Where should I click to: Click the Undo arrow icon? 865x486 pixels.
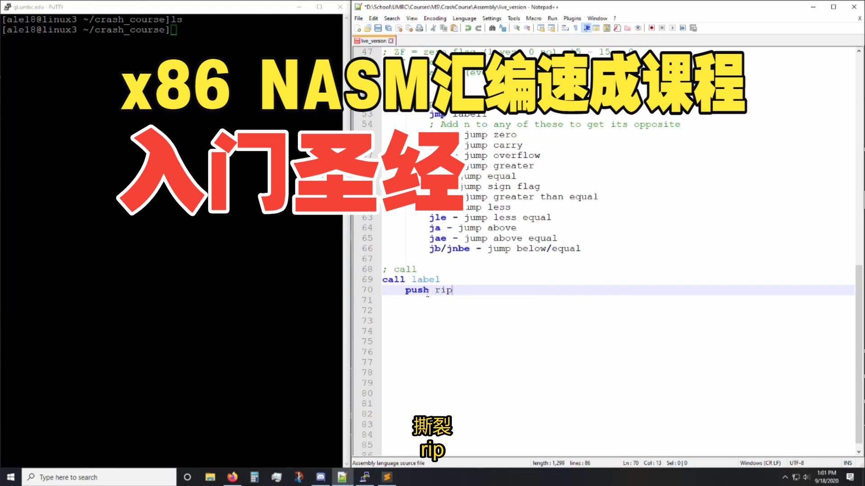pos(468,28)
